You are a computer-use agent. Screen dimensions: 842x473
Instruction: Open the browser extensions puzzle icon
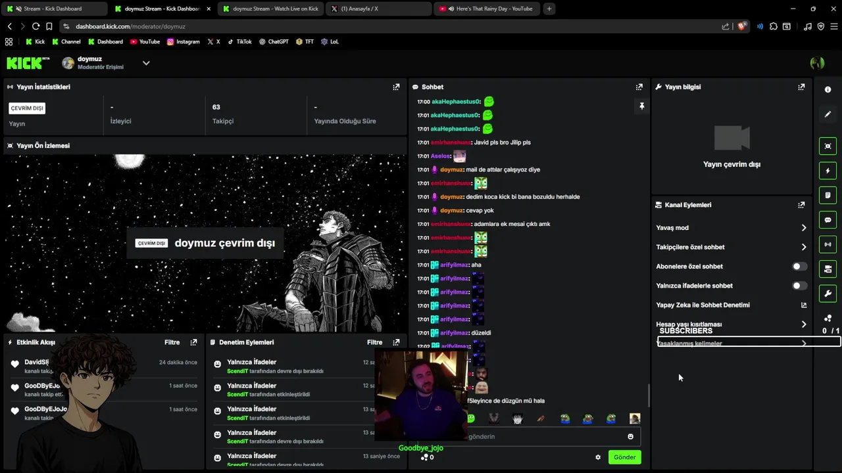774,26
